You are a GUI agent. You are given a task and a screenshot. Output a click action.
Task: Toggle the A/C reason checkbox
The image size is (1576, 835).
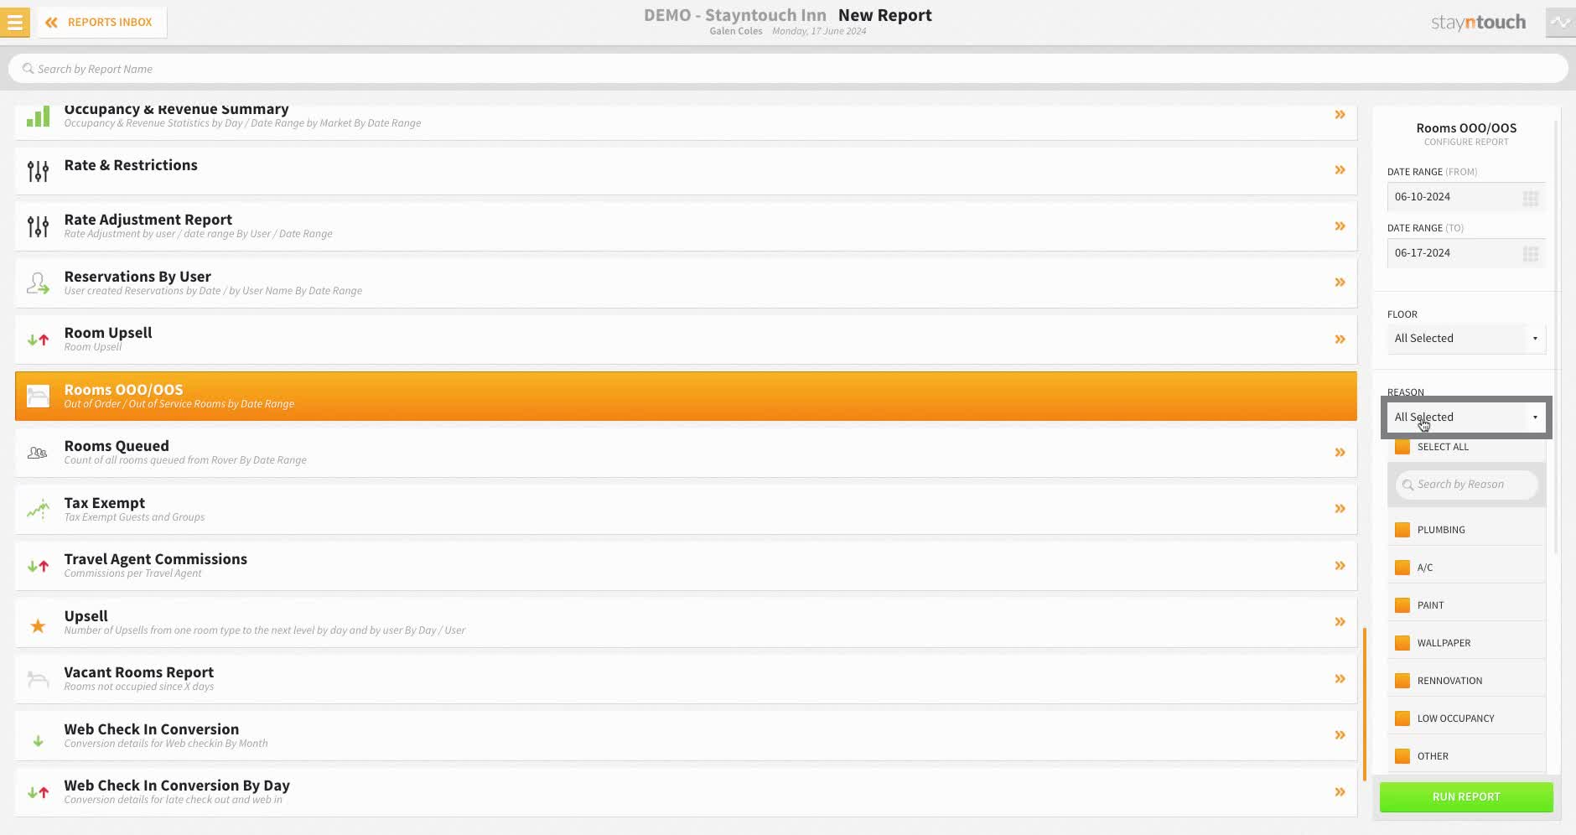click(x=1402, y=568)
